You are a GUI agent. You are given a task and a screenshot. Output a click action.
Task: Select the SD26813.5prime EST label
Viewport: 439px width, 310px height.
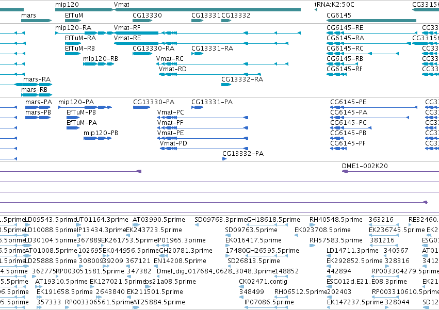pos(254,261)
